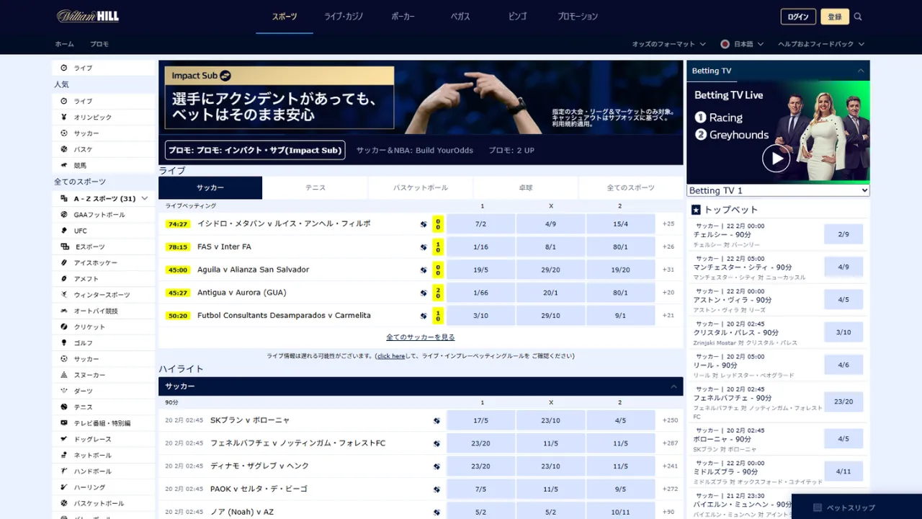
Task: Open the search magnifier icon in header
Action: [858, 17]
